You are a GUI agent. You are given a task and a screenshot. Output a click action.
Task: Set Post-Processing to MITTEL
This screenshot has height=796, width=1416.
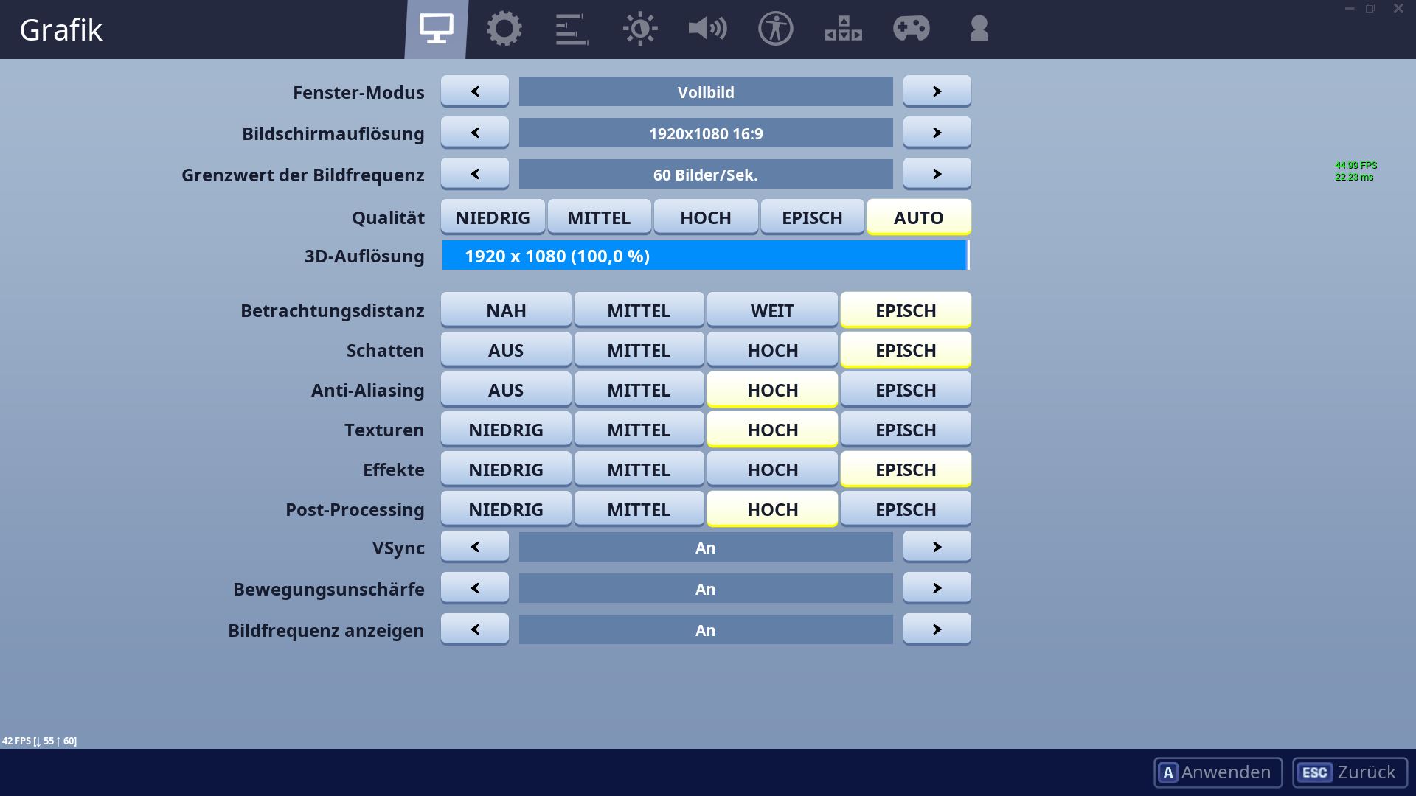tap(639, 509)
